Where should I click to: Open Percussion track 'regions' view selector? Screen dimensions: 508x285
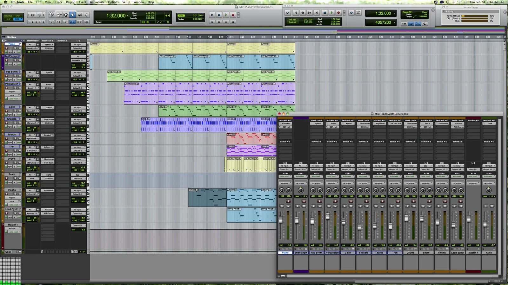pyautogui.click(x=13, y=92)
